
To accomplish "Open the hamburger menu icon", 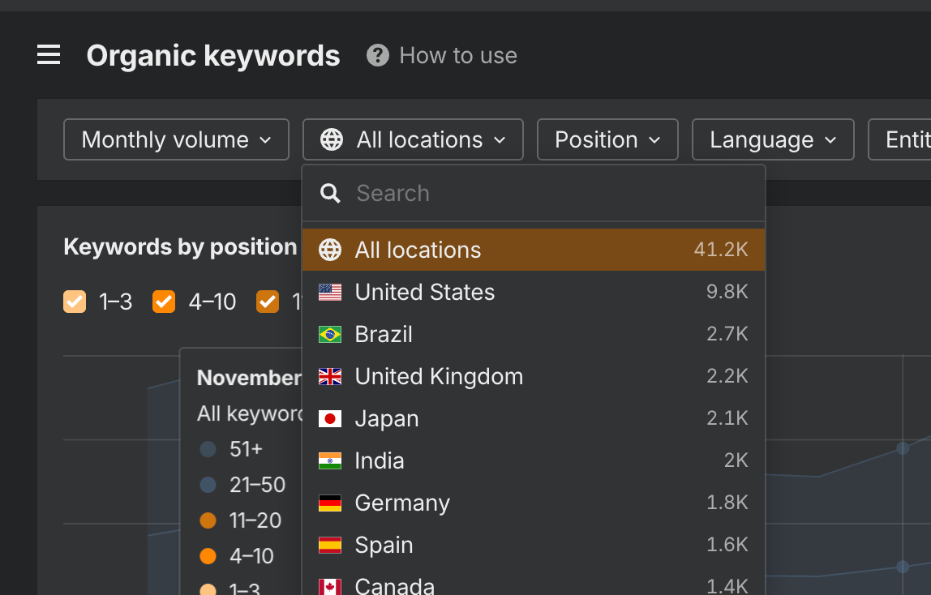I will 49,55.
